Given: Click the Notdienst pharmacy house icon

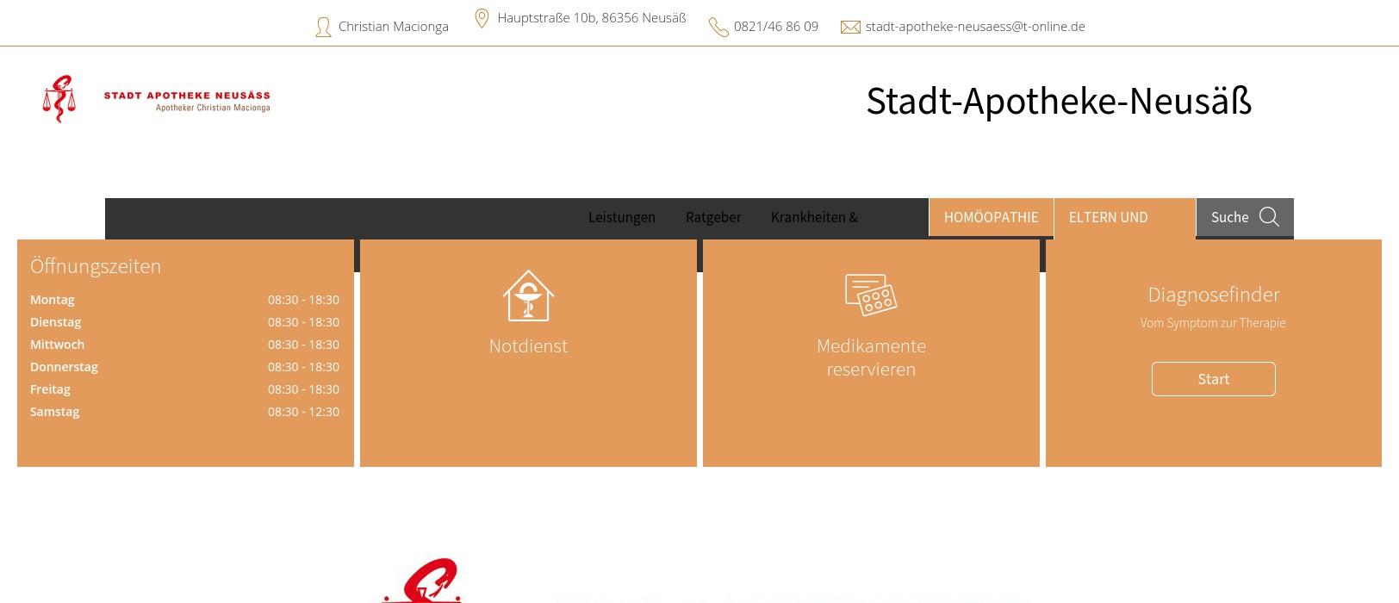Looking at the screenshot, I should pos(528,295).
